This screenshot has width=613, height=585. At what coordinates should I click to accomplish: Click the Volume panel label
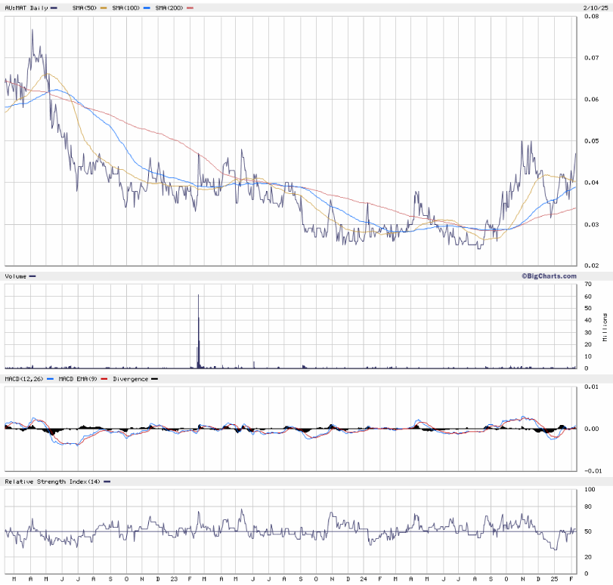coord(16,276)
